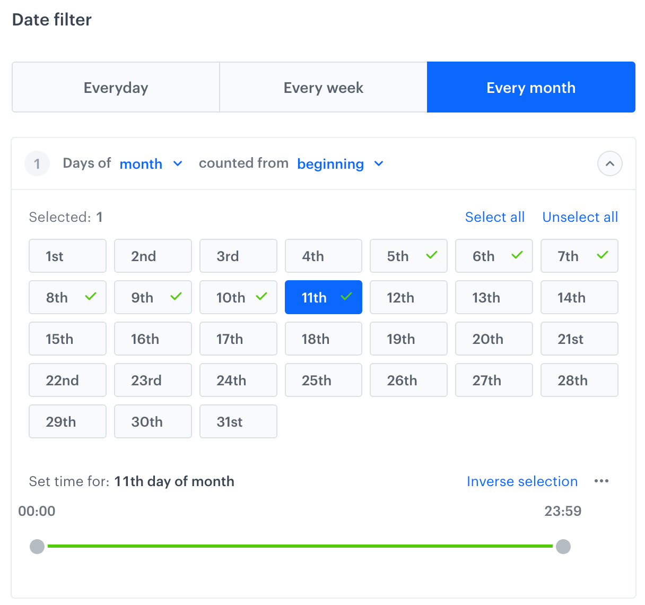Screen dimensions: 645x605
Task: Open the "beginning" counted from dropdown
Action: [341, 163]
